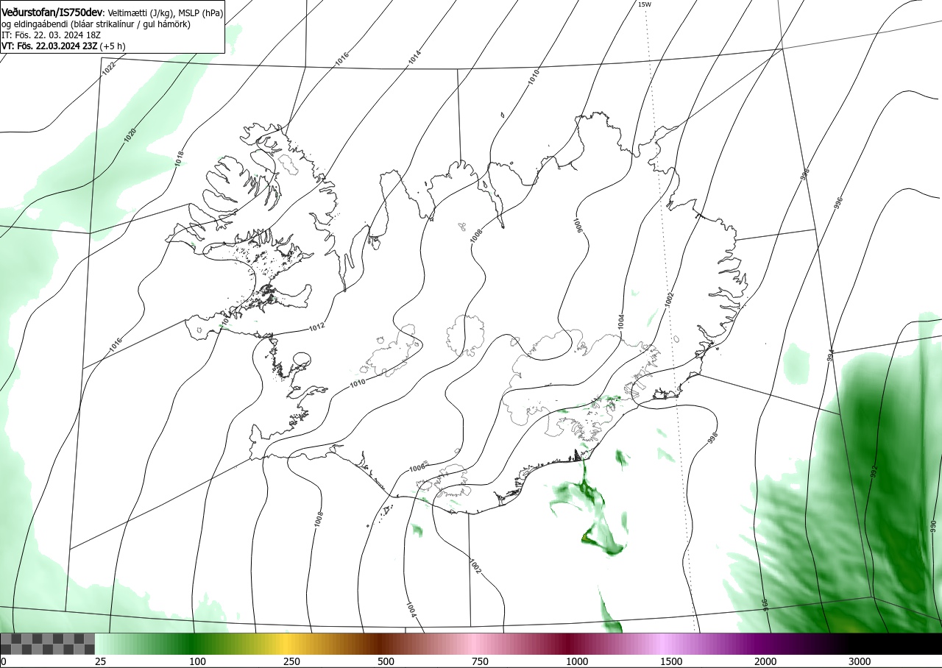Select the 750 value on the color scale
Viewport: 942px width, 668px height.
480,661
